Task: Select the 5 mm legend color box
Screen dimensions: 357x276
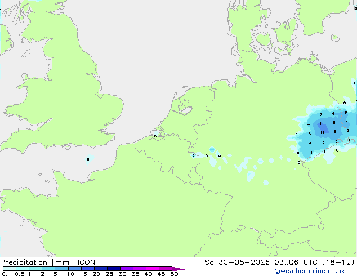Action: (61, 269)
